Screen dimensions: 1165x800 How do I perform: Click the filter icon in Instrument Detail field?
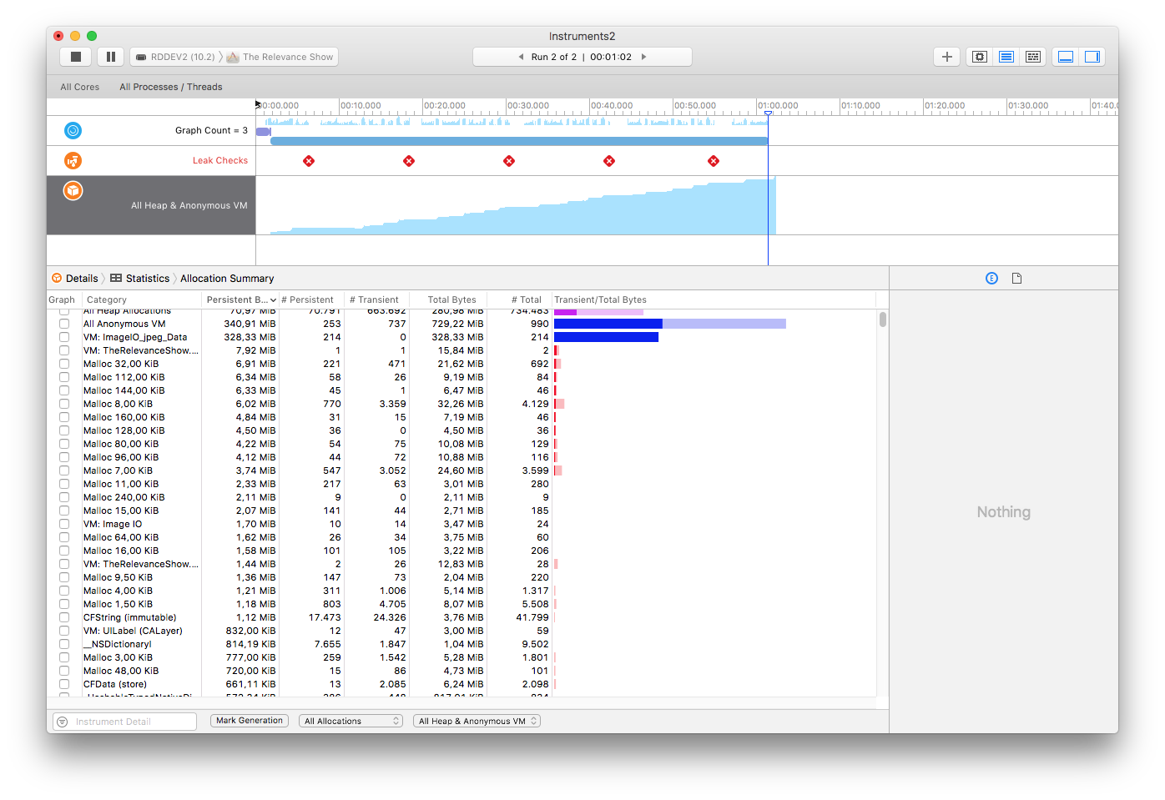pos(63,722)
